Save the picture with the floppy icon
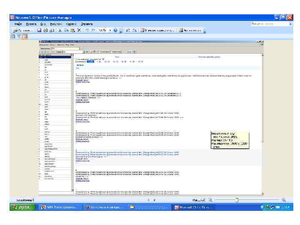300x225 pixels. 39,30
